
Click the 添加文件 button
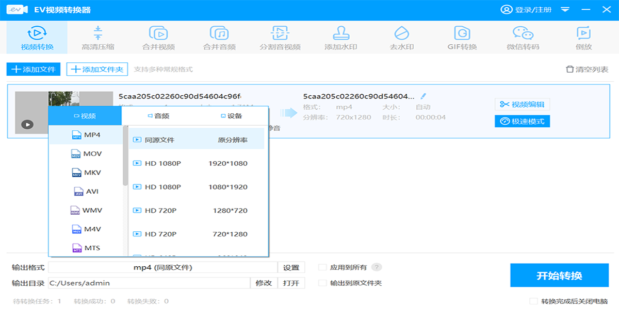[x=34, y=69]
